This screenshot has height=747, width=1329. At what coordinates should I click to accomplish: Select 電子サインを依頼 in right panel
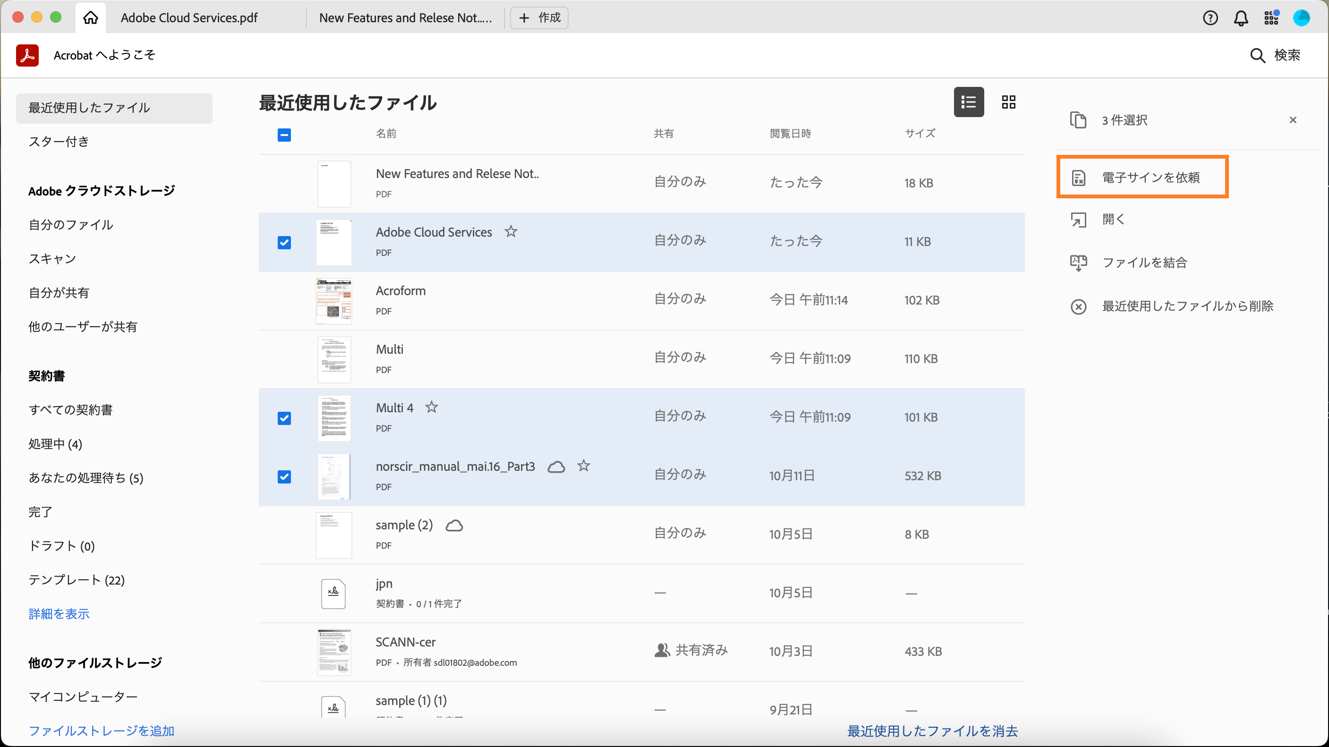pyautogui.click(x=1150, y=178)
